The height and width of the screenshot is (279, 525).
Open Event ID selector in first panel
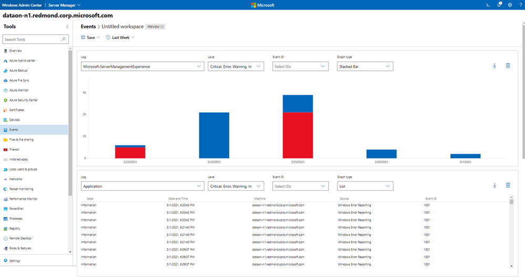pos(300,67)
